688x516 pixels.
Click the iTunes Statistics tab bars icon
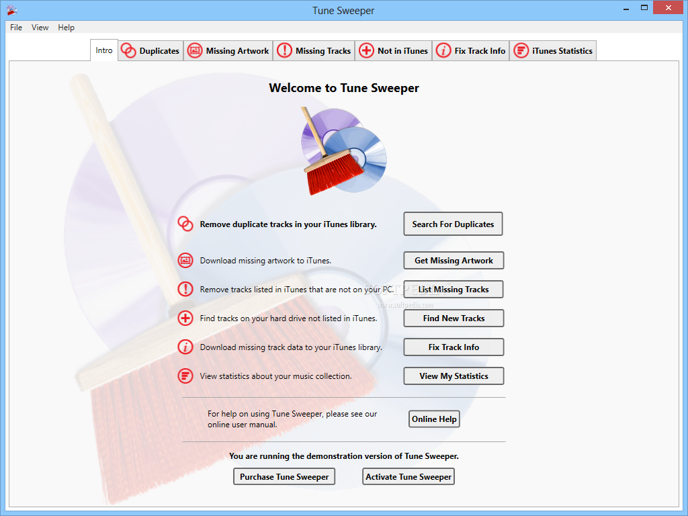(x=521, y=50)
